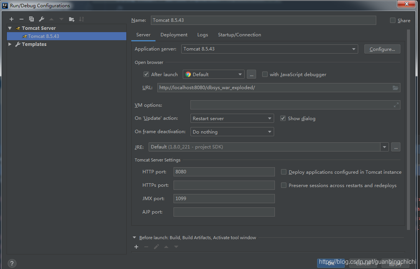The image size is (420, 269).
Task: Click the IntelliJ icon in the title bar
Action: [x=5, y=5]
